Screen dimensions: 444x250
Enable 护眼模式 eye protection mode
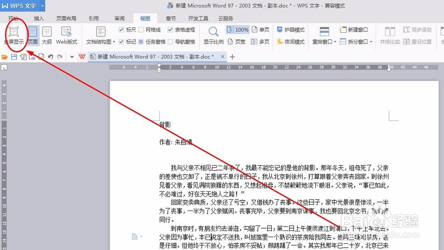click(290, 29)
